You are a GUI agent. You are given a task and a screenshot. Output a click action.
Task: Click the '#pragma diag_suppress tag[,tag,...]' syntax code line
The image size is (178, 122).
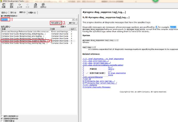click(100, 40)
